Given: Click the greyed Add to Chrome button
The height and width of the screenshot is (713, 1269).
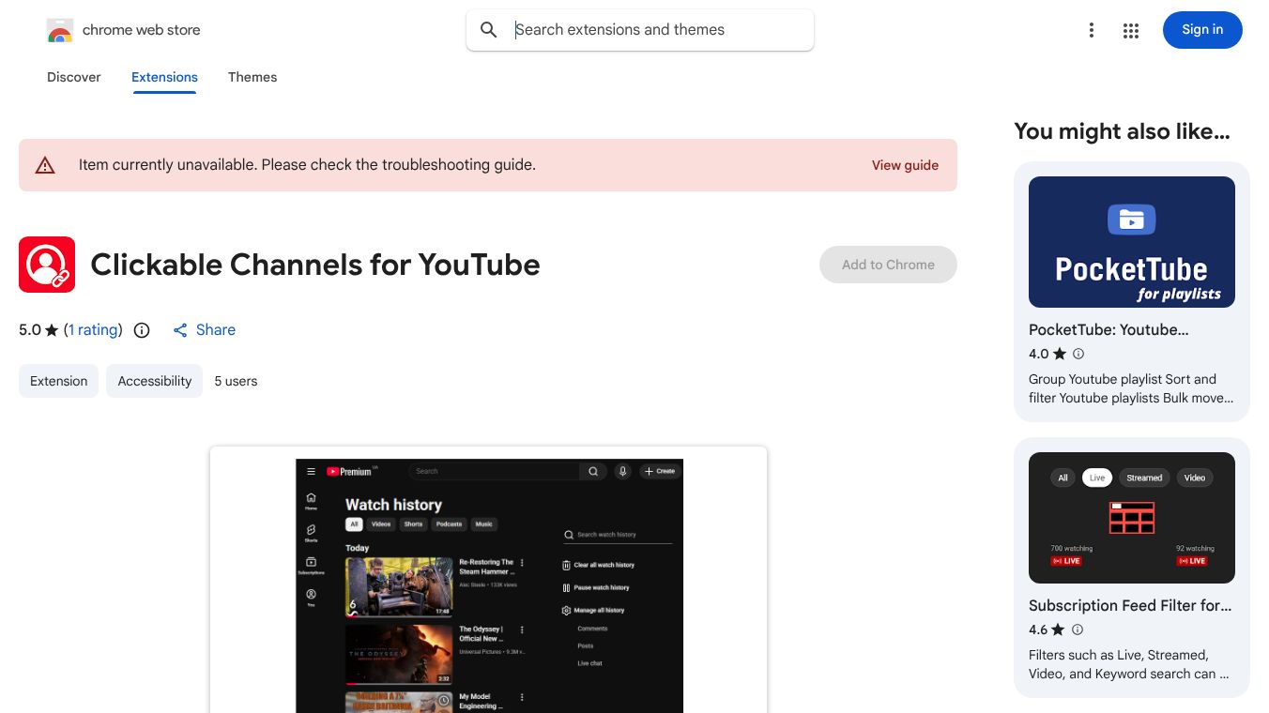Looking at the screenshot, I should point(888,265).
